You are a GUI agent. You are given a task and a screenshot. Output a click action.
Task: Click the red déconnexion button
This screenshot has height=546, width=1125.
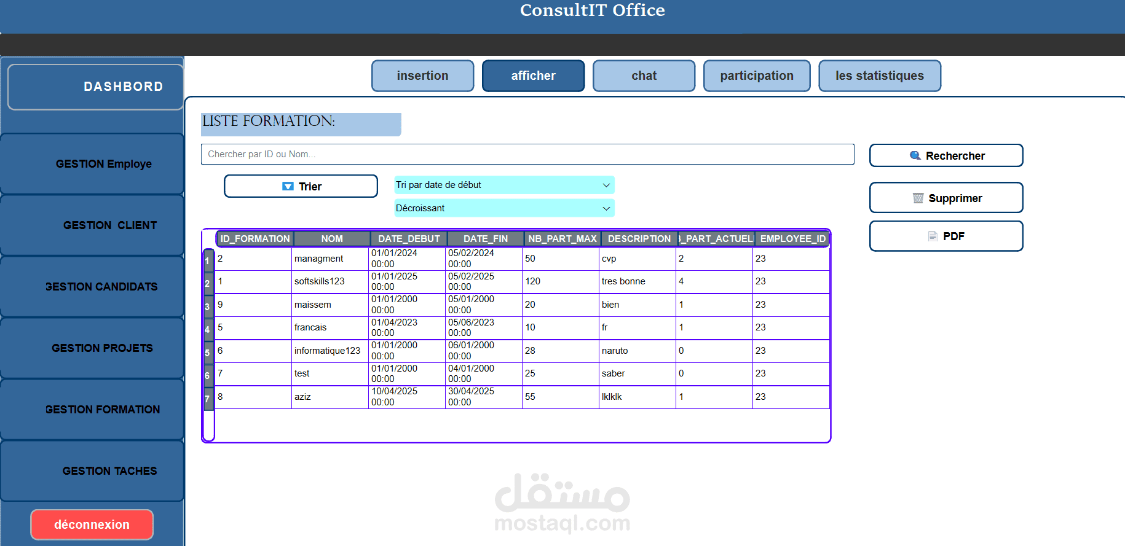point(92,525)
